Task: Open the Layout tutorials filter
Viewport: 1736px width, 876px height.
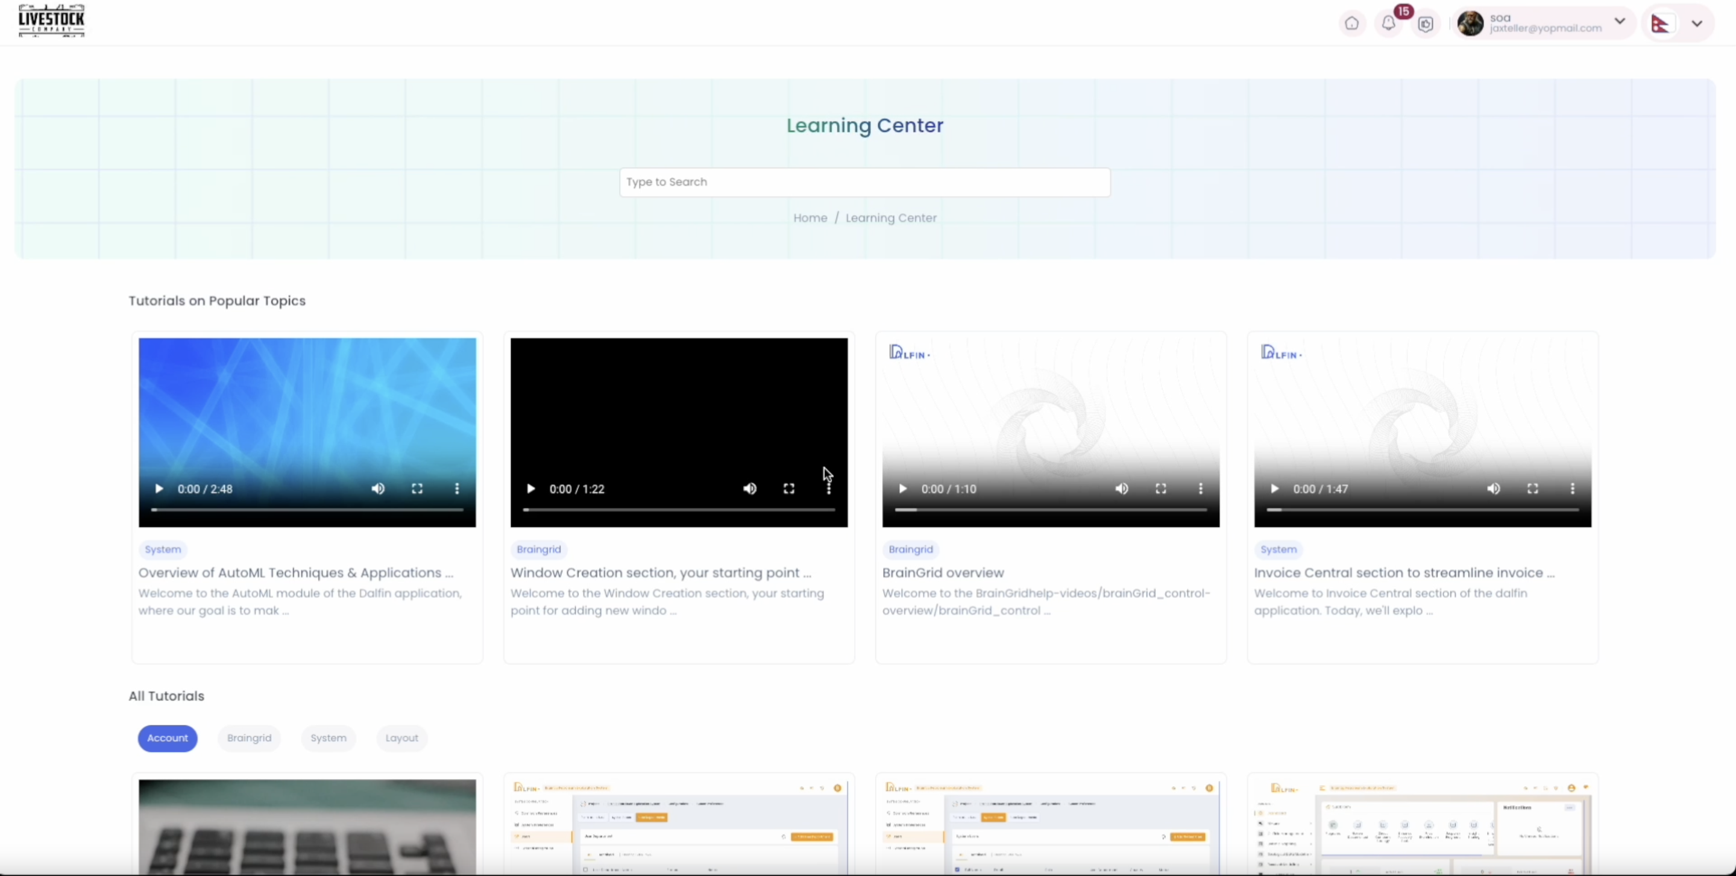Action: click(x=401, y=738)
